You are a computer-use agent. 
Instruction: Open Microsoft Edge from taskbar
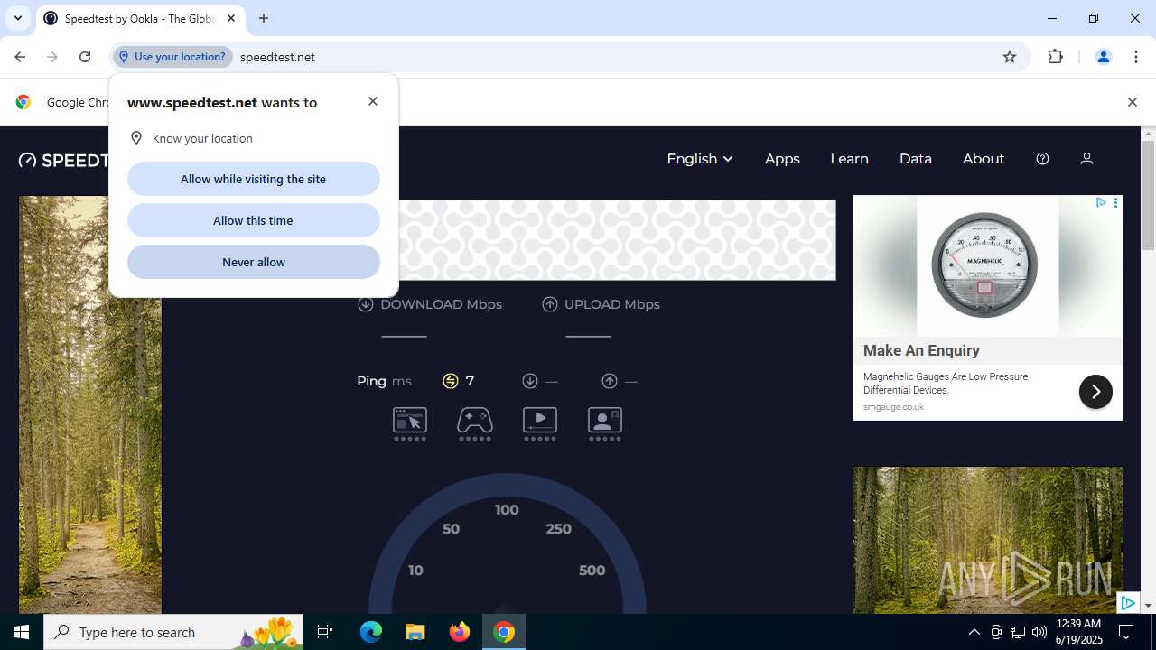pyautogui.click(x=371, y=632)
